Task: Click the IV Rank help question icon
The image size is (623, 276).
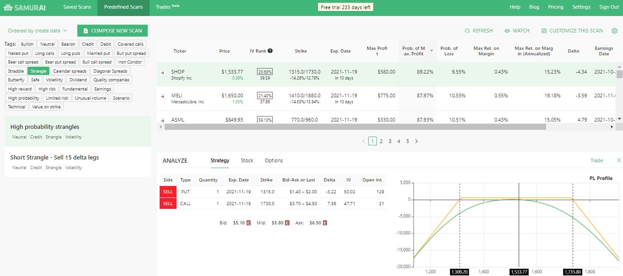Action: click(x=270, y=51)
